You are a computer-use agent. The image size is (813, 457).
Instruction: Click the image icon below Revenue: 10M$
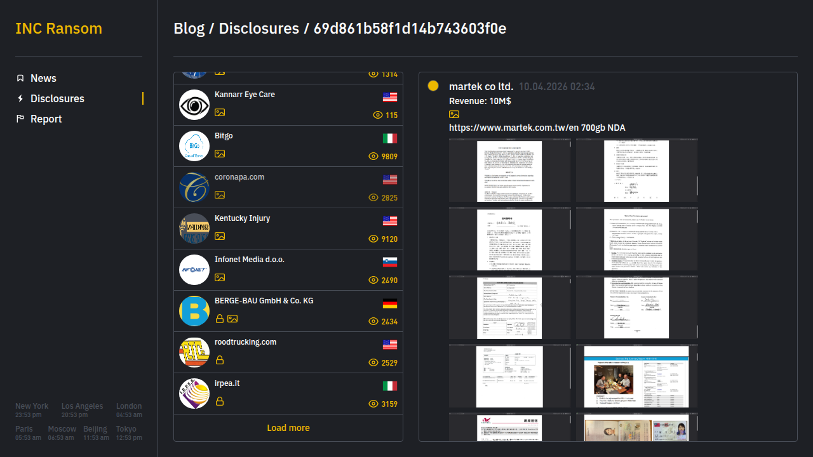pos(454,114)
